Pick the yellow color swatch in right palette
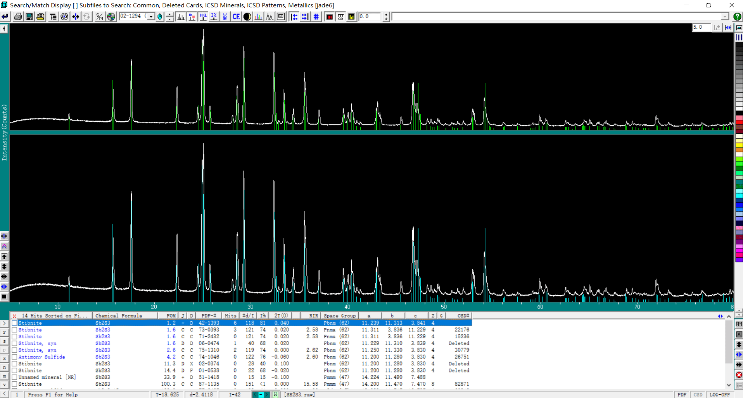This screenshot has height=398, width=743. click(x=739, y=145)
